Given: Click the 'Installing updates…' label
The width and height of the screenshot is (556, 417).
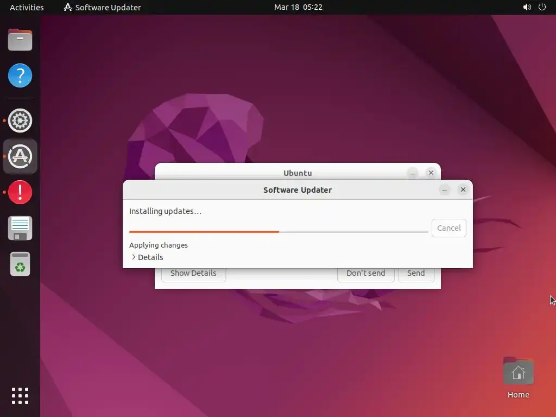Looking at the screenshot, I should pyautogui.click(x=165, y=211).
